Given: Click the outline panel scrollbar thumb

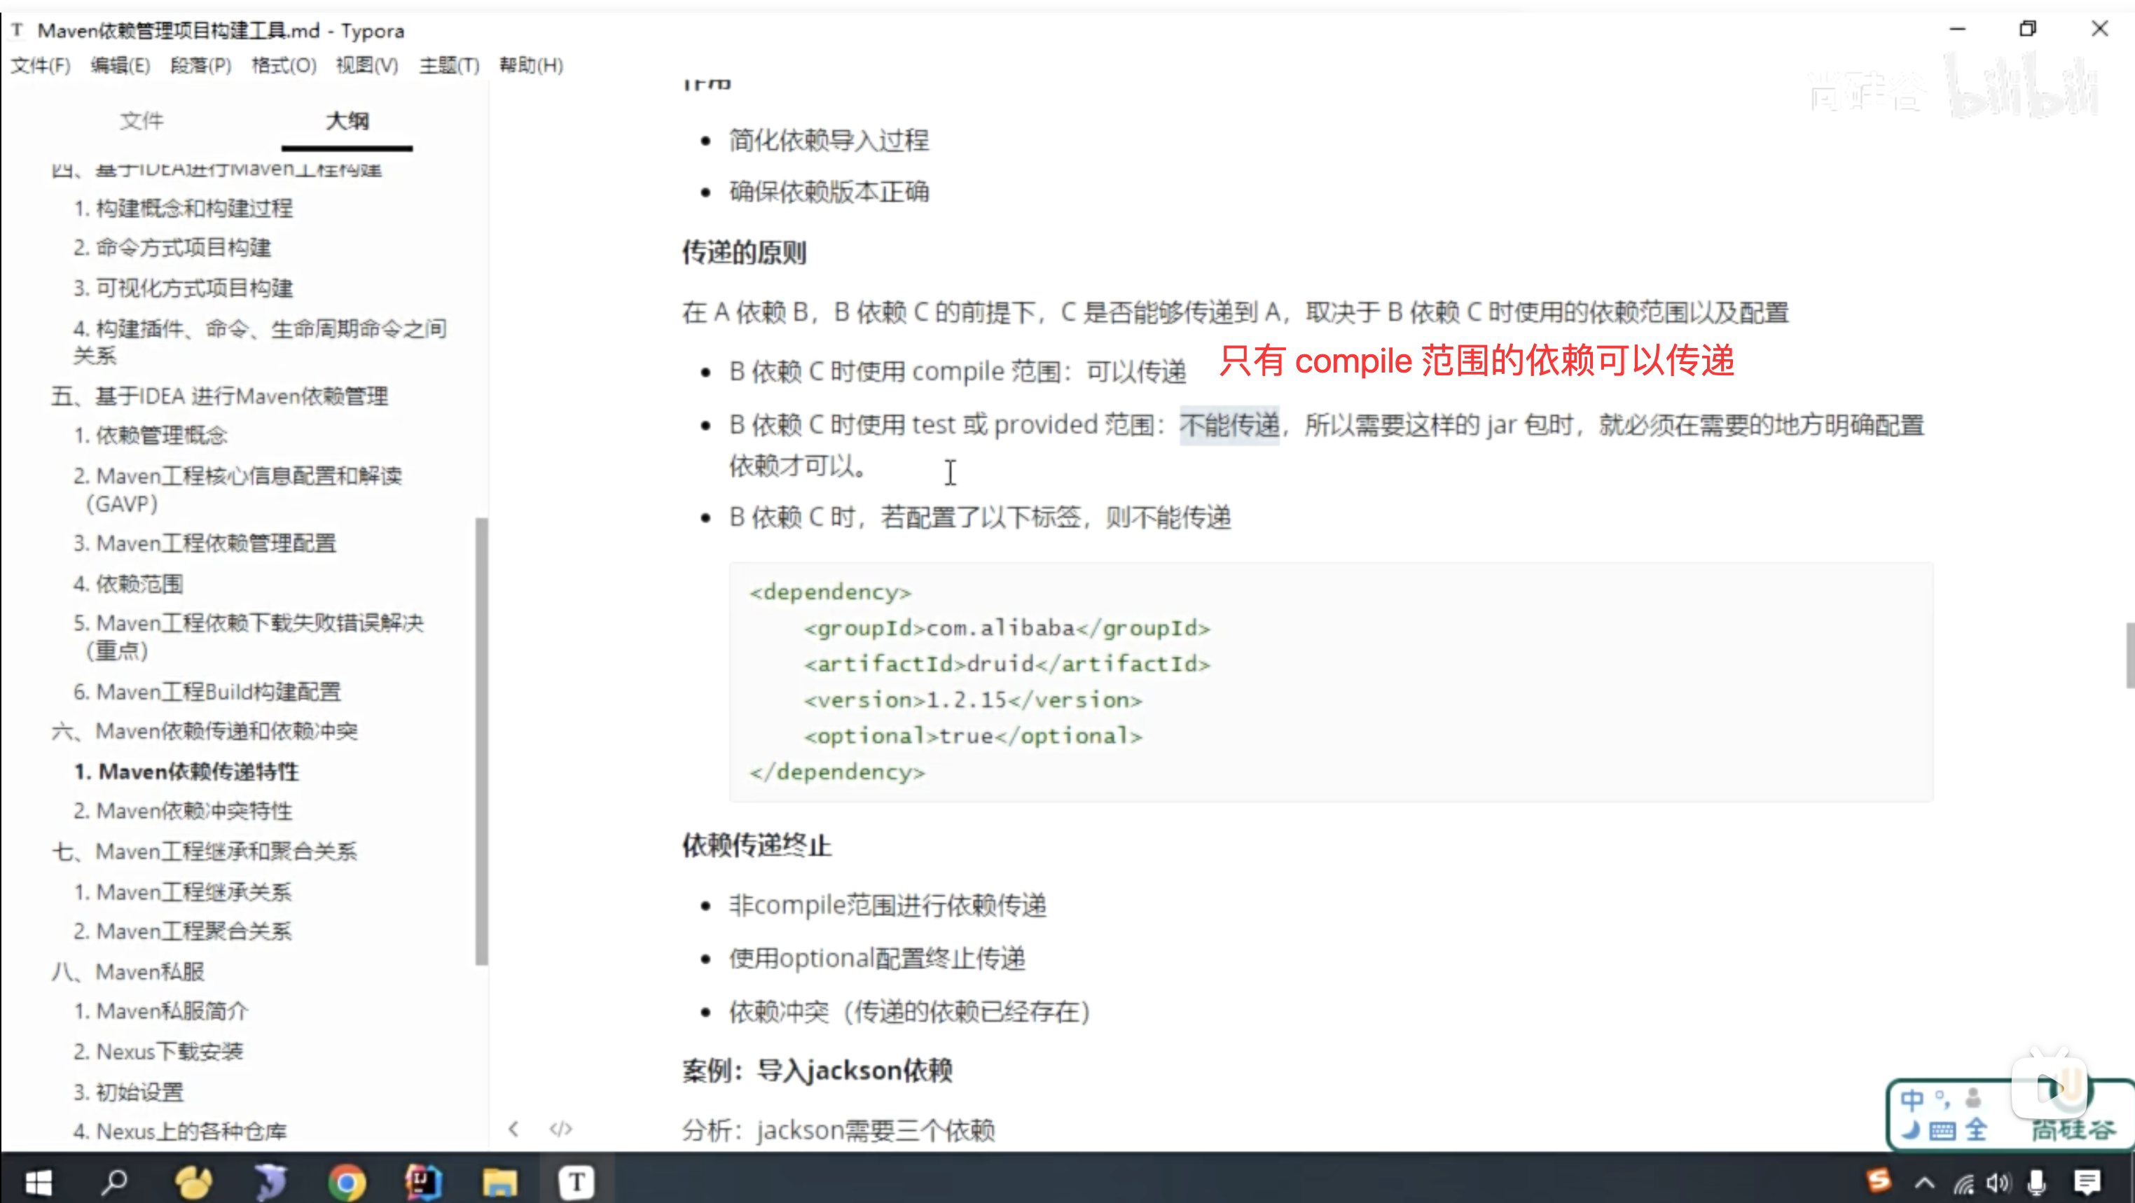Looking at the screenshot, I should coord(481,742).
